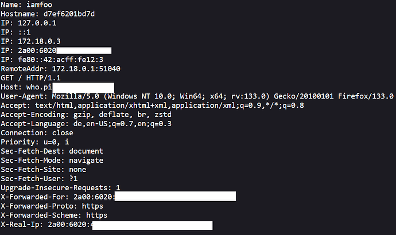Viewport: 396px width, 235px height.
Task: Click the 'Name: iamfoo' line
Action: (x=26, y=5)
